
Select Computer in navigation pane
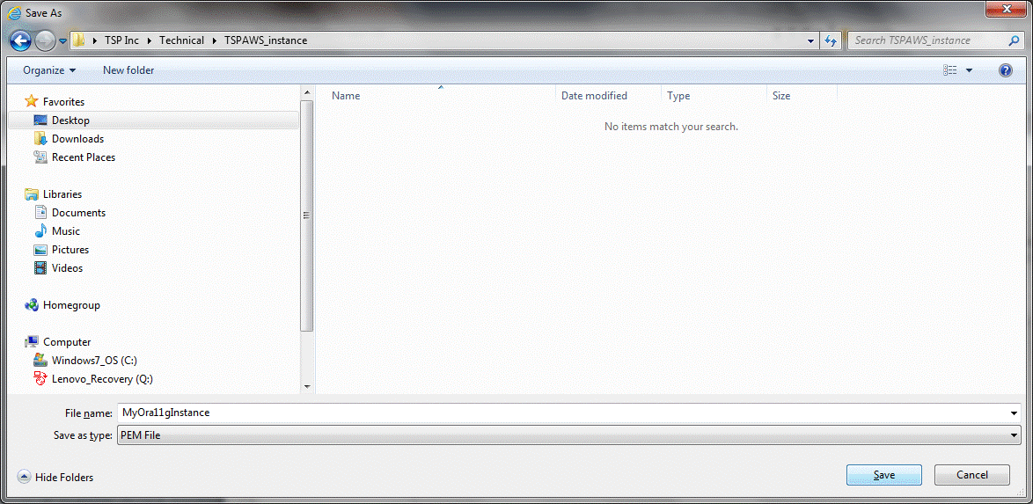67,342
